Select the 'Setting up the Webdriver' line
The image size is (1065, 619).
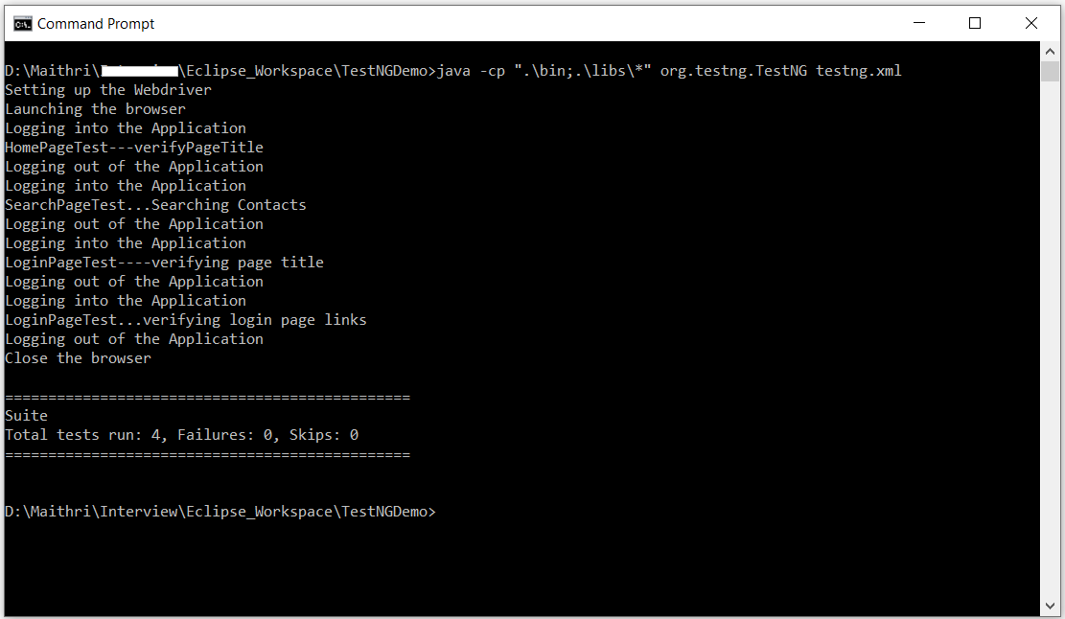click(x=107, y=89)
